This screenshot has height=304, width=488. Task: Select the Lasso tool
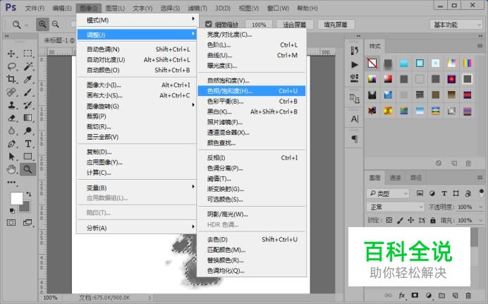pos(11,66)
